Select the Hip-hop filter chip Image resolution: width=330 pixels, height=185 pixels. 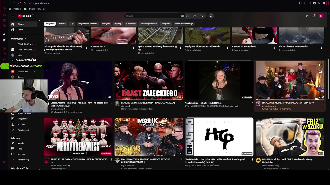(x=118, y=24)
